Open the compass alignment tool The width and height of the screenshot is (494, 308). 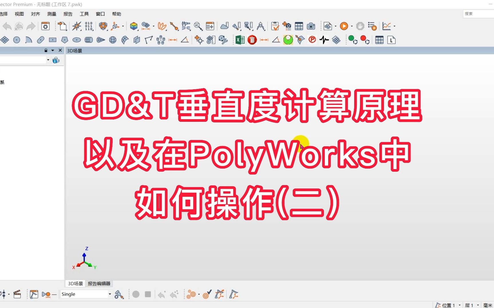(76, 26)
